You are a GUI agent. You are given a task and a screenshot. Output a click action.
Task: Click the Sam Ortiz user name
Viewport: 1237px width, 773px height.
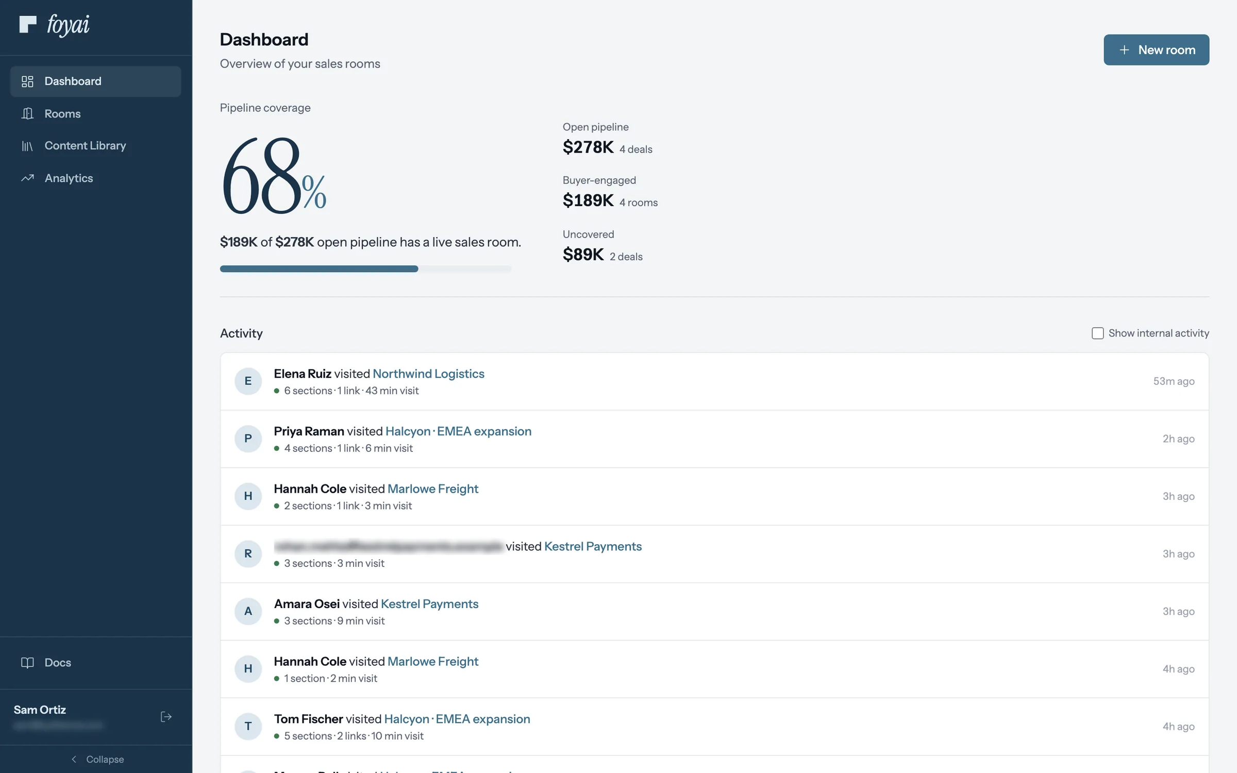click(x=40, y=710)
